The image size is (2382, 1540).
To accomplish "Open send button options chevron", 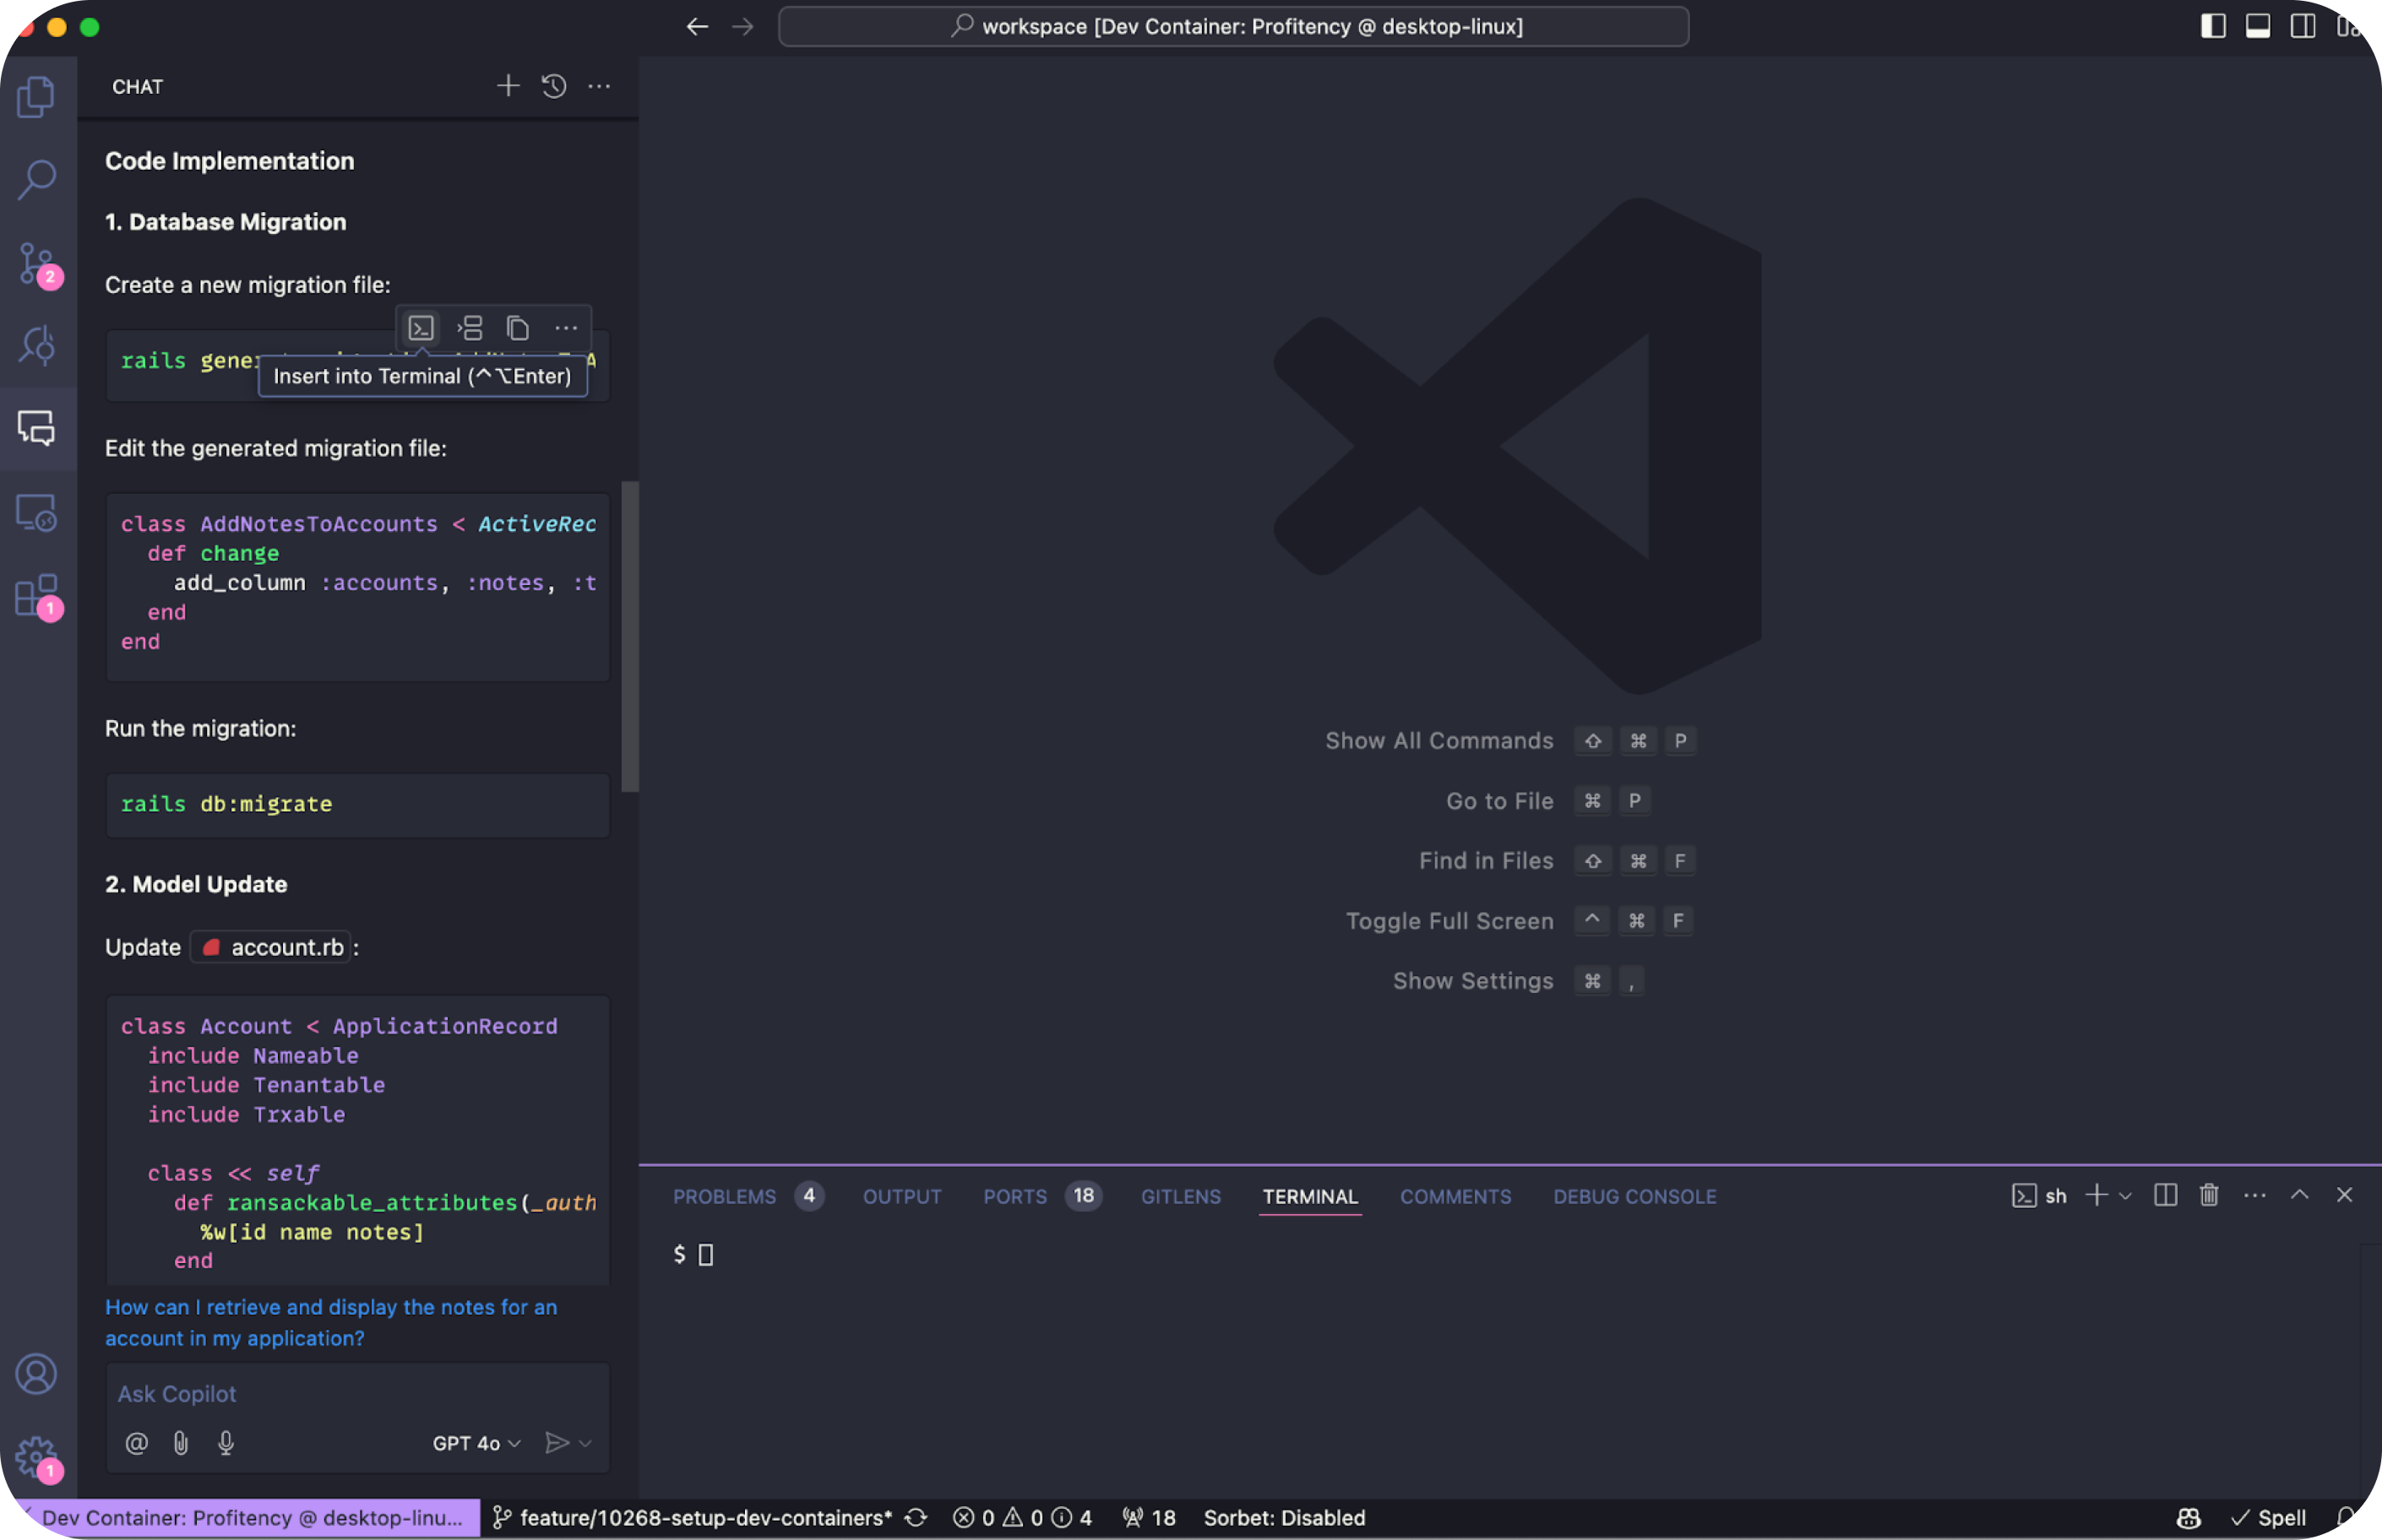I will pos(586,1443).
